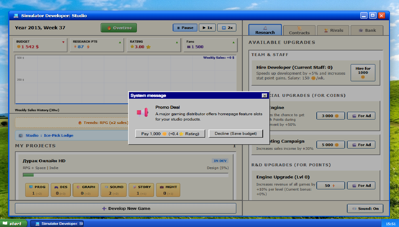Click the RATING stat panel
Screen dimensions: 399x227
pos(154,45)
